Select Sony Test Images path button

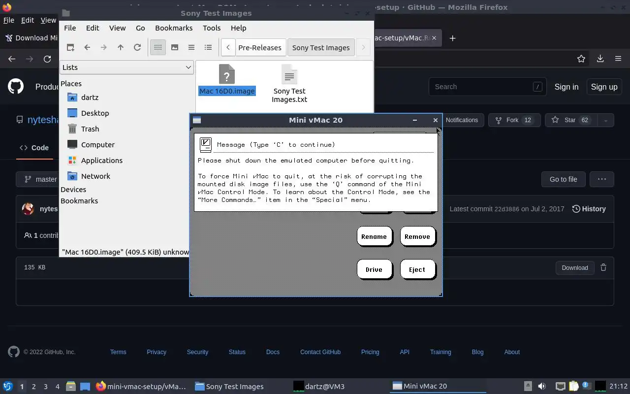(x=321, y=47)
